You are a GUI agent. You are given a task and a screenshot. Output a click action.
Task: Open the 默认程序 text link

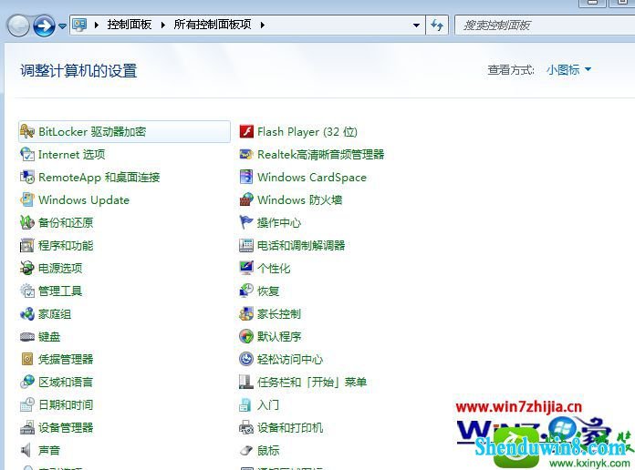(x=279, y=336)
